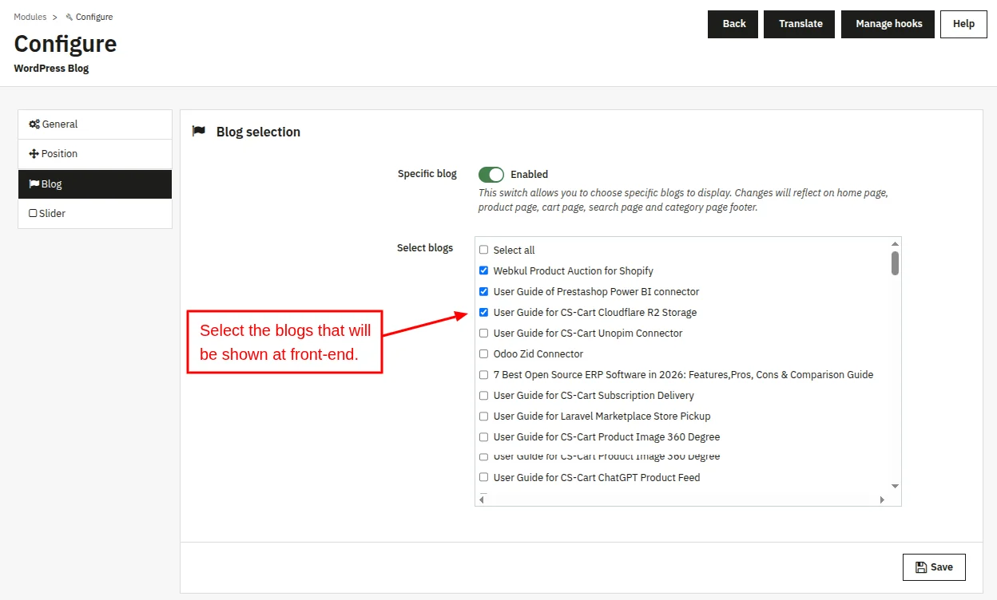The height and width of the screenshot is (600, 997).
Task: Click the horizontal scroll right arrow
Action: 882,499
